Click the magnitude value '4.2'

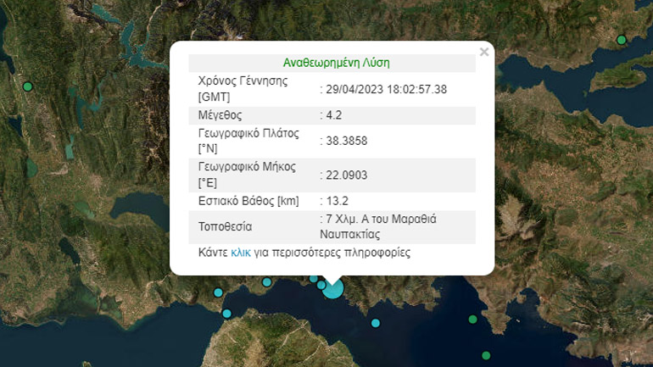333,115
